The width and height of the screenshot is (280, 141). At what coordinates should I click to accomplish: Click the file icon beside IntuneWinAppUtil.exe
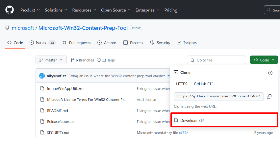[42, 88]
